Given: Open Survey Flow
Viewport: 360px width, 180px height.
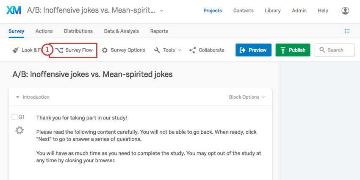Looking at the screenshot, I should pyautogui.click(x=74, y=50).
